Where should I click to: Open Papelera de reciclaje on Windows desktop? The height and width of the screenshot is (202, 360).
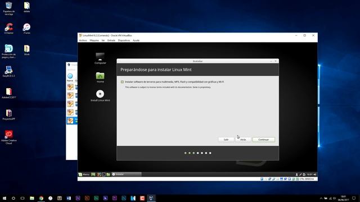[9, 8]
